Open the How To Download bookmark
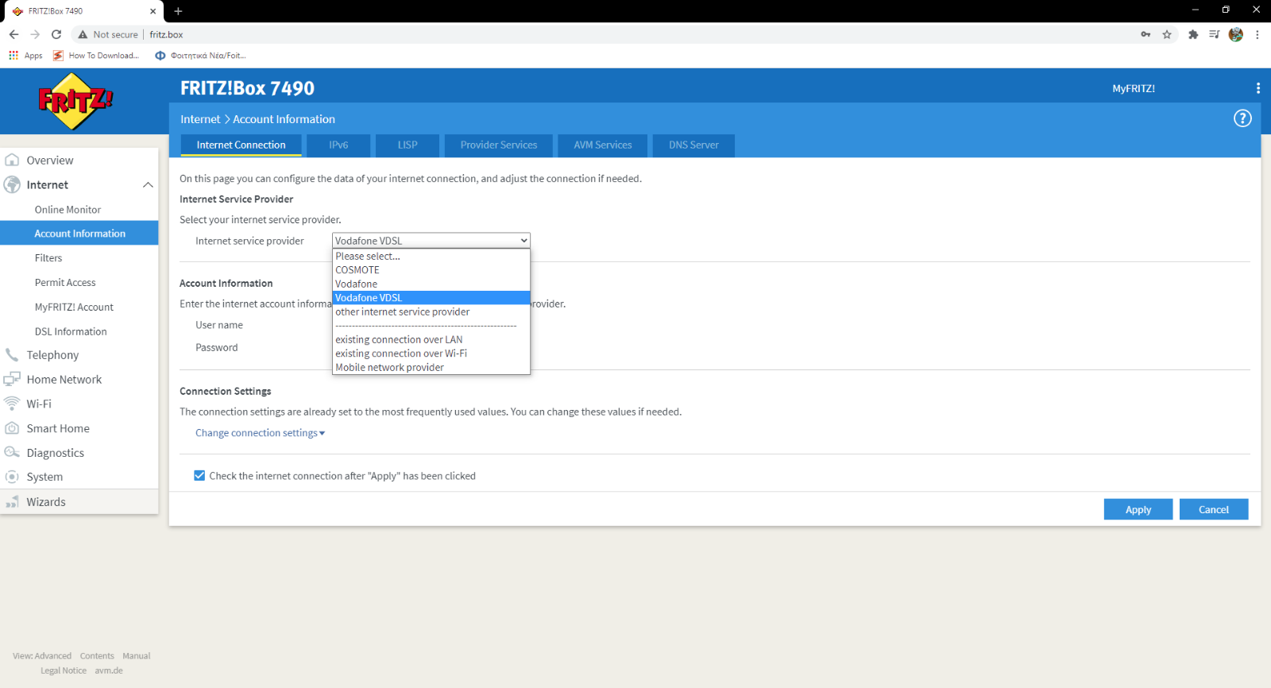The image size is (1271, 688). point(96,56)
